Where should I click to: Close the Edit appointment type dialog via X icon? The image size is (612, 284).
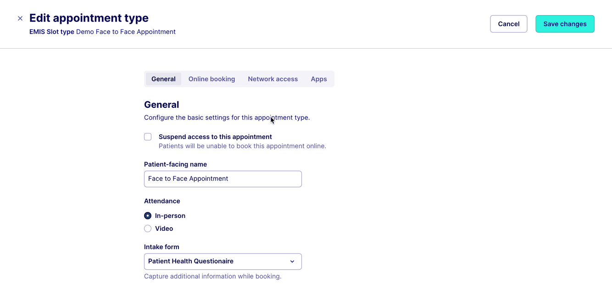(20, 18)
